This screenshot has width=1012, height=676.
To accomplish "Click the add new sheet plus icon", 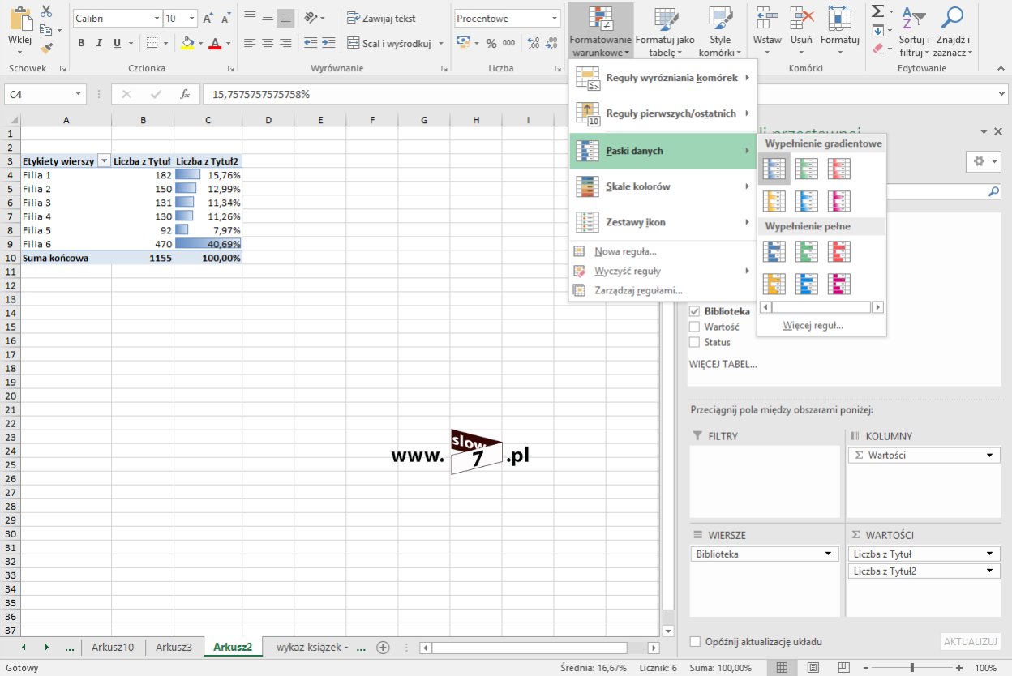I will coord(383,647).
